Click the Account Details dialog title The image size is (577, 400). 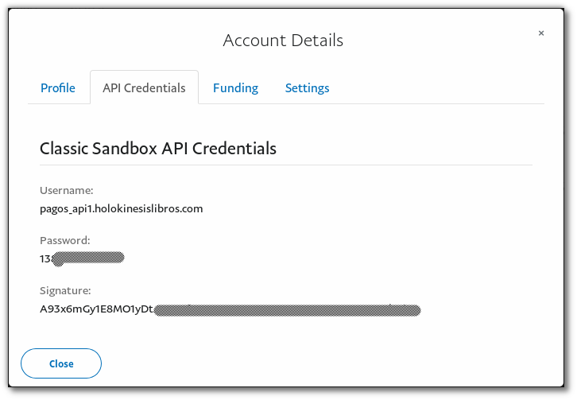283,41
